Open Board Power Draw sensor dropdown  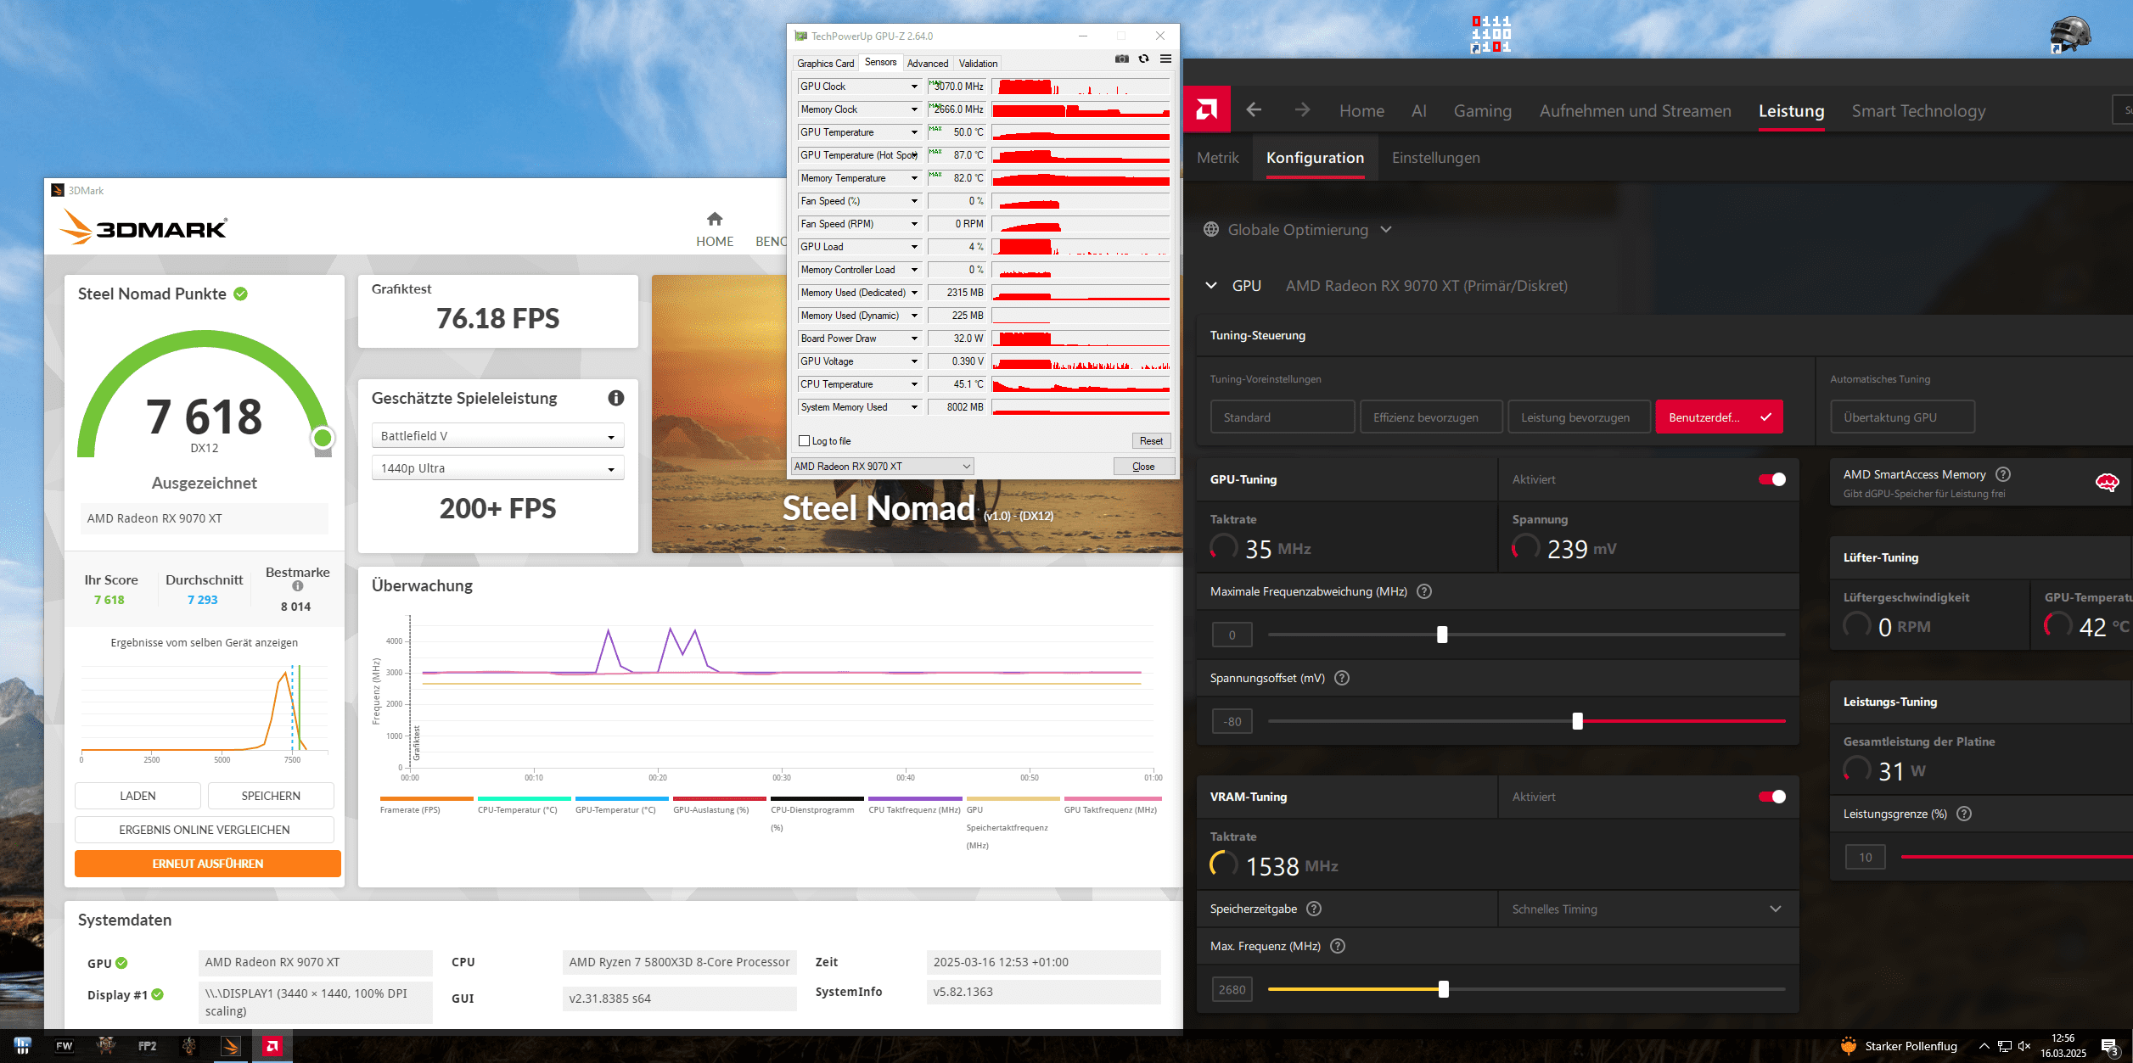pyautogui.click(x=914, y=338)
